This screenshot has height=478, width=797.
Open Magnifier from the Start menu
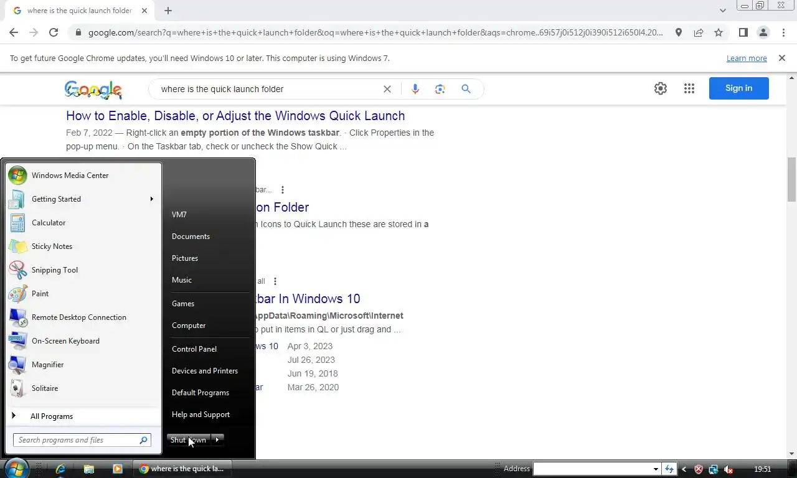pos(82,365)
